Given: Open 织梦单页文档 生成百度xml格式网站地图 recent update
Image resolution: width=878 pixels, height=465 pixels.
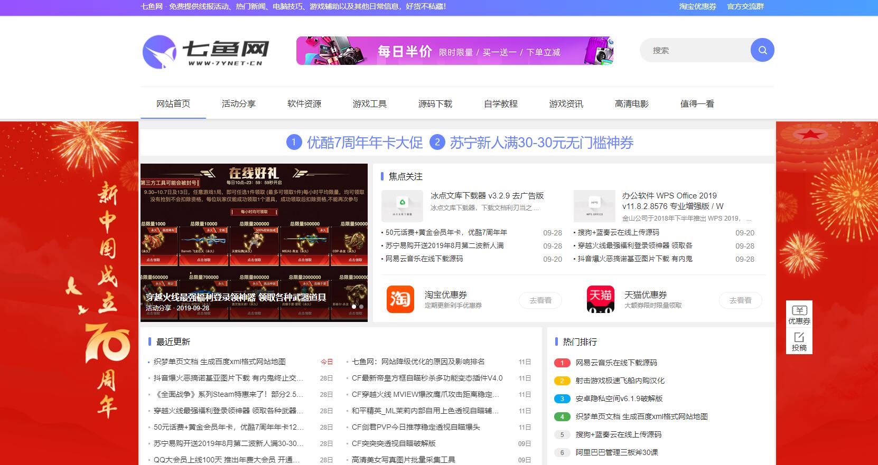Looking at the screenshot, I should click(x=219, y=362).
